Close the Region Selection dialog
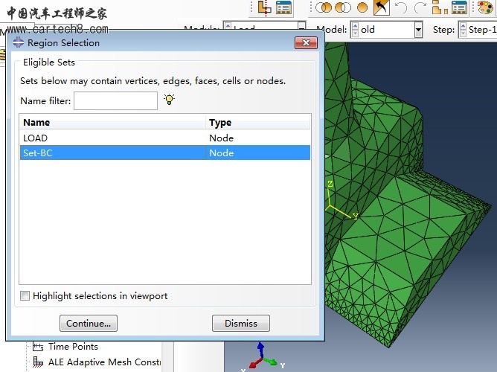The width and height of the screenshot is (497, 372). pos(306,43)
